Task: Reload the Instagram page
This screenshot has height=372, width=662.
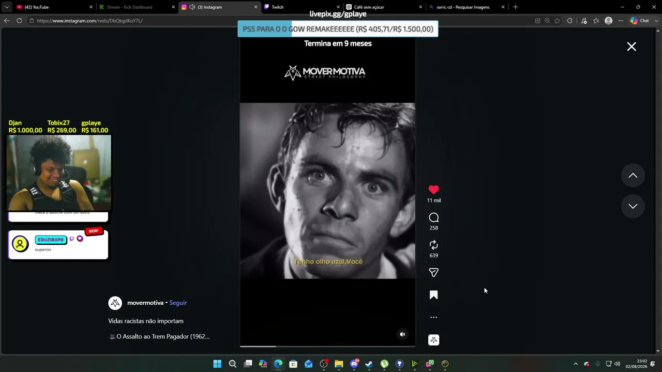Action: coord(19,21)
